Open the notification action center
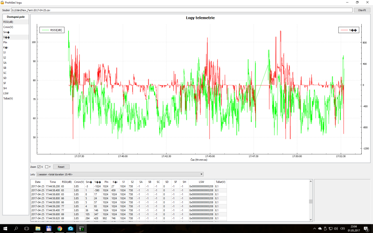 pyautogui.click(x=367, y=229)
